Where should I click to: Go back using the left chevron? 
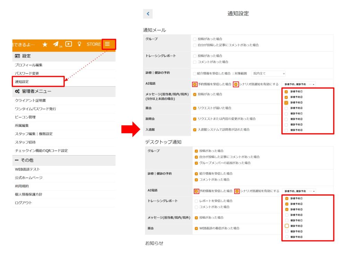tap(148, 14)
